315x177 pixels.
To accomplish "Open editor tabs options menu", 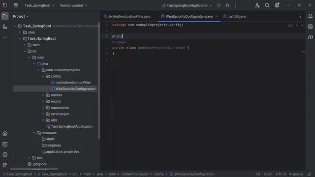I will tap(301, 16).
